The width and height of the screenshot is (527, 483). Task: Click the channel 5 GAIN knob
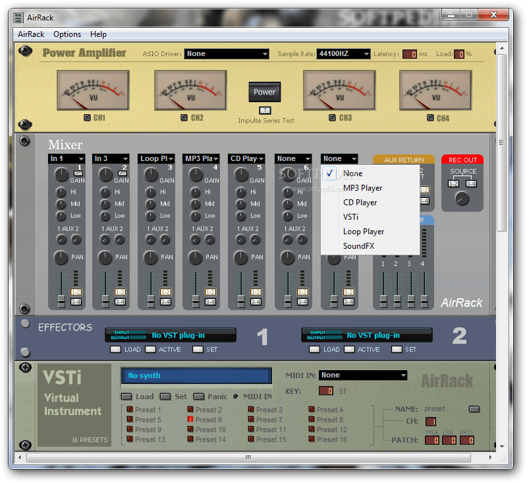pos(241,175)
